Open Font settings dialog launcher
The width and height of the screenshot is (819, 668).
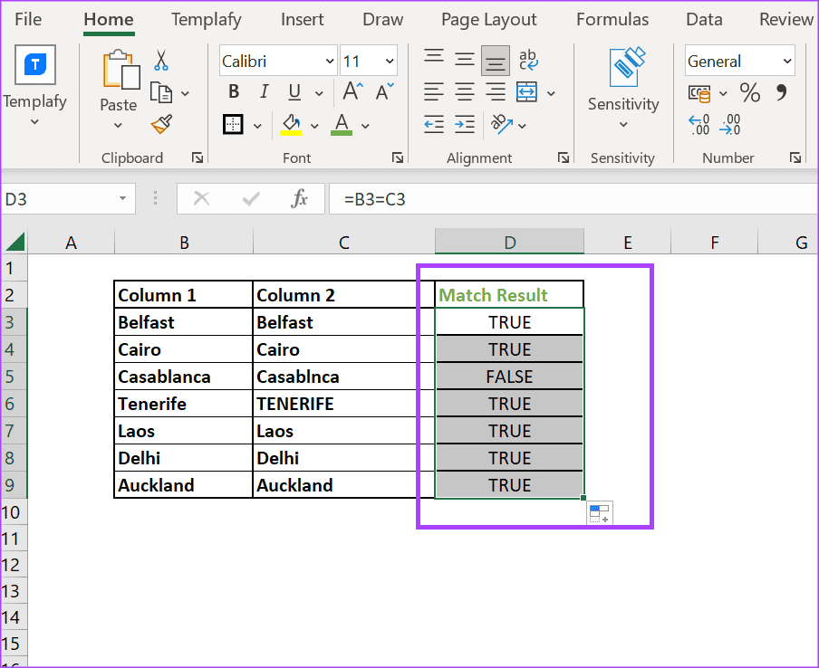(398, 157)
